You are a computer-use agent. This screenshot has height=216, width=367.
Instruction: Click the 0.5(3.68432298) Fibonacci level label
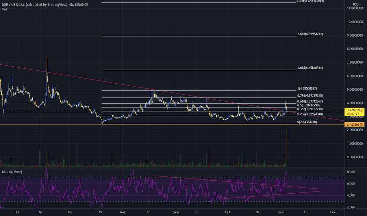click(x=308, y=105)
